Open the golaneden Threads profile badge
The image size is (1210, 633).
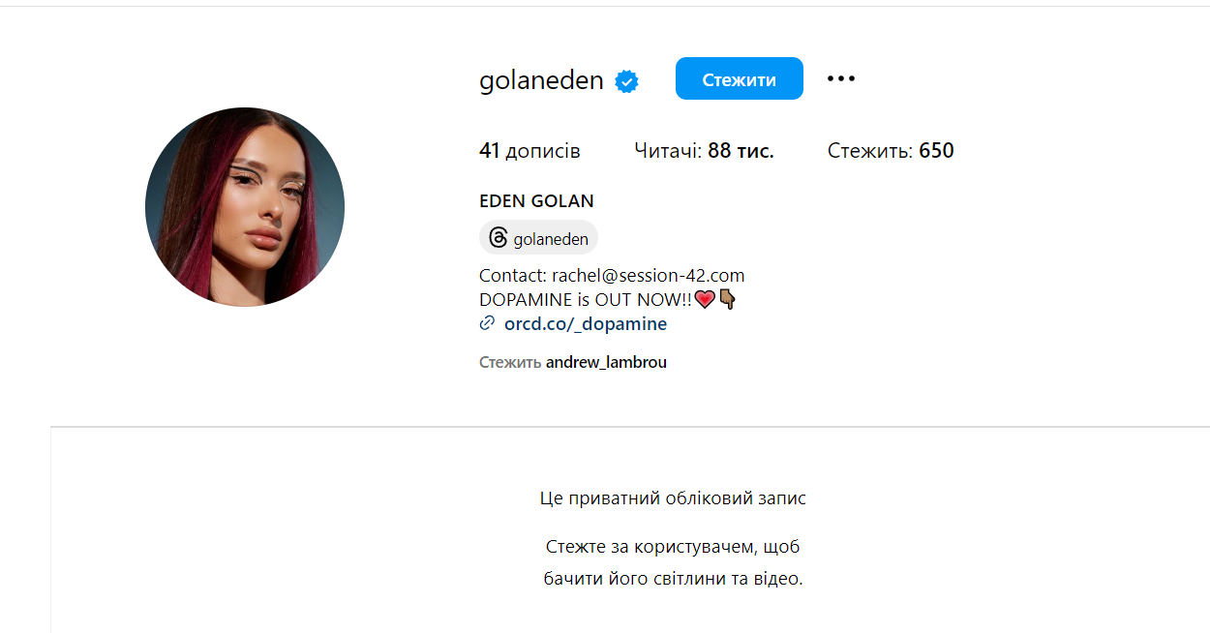click(x=539, y=238)
